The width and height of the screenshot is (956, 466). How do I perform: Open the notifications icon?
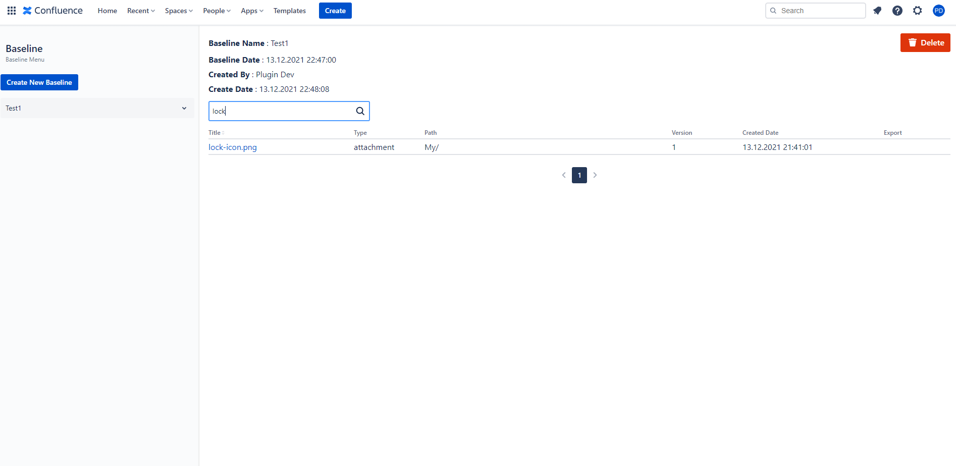(877, 11)
